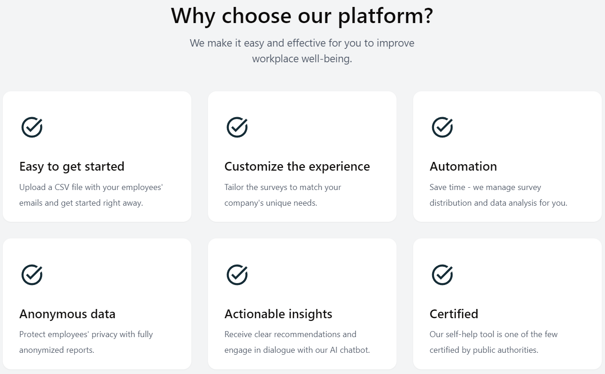This screenshot has width=605, height=374.
Task: Click the checkmark icon above Customize the experience
Action: point(237,127)
